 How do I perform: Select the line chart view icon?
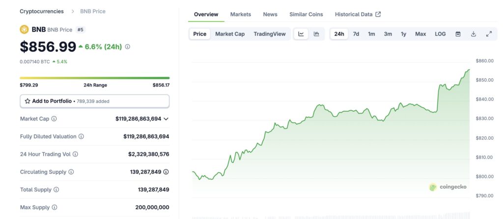301,34
